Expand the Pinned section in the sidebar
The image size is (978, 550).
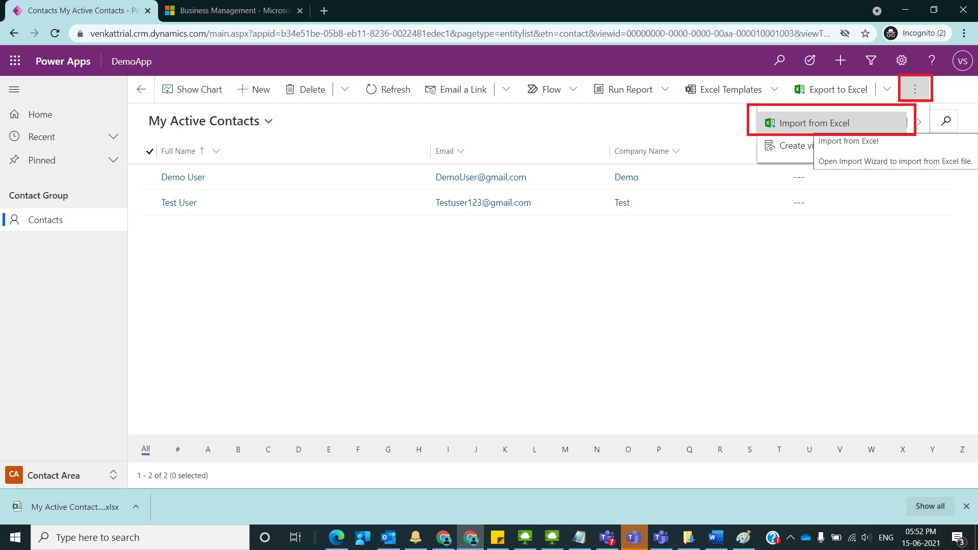(x=113, y=160)
